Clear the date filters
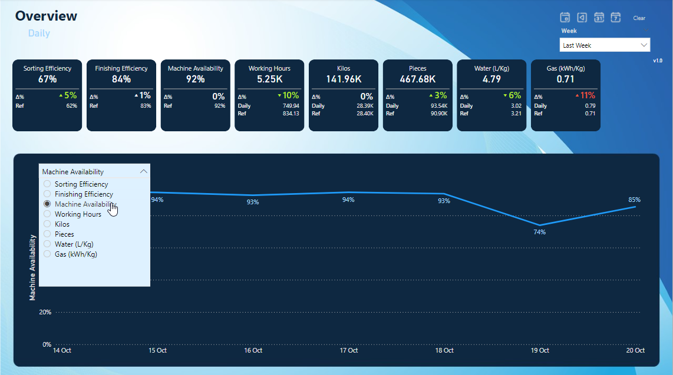 pos(639,18)
